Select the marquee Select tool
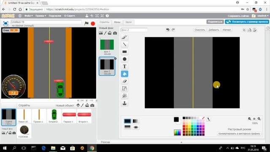Image resolution: width=270 pixels, height=152 pixels. point(124,88)
